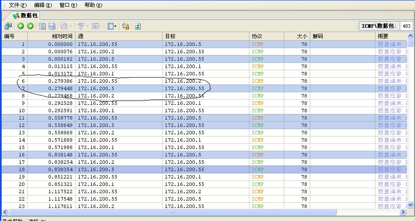The image size is (415, 221).
Task: Click the 6A hex display toolbar icon
Action: pyautogui.click(x=52, y=26)
